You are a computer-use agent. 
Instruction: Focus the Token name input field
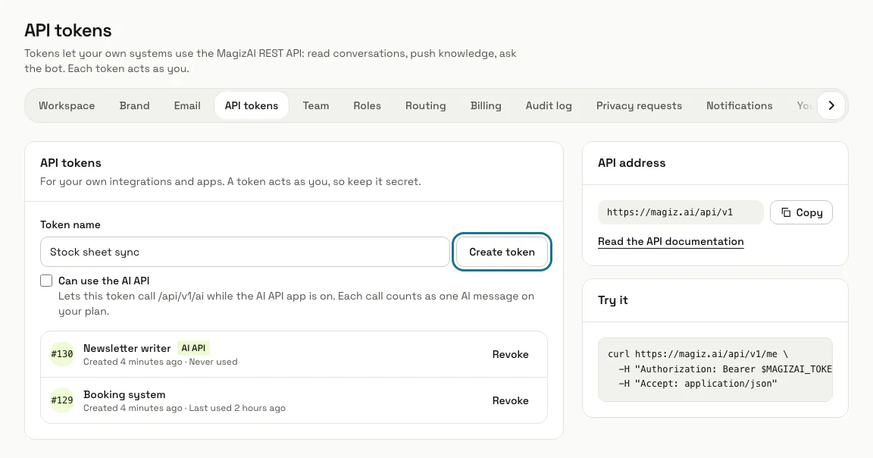point(245,252)
